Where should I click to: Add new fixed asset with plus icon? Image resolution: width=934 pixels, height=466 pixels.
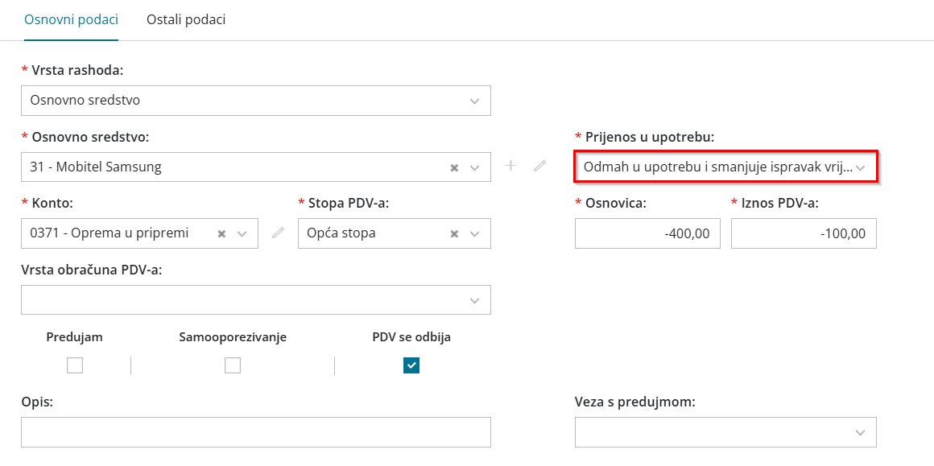tap(510, 166)
